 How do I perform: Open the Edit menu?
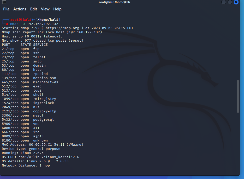[x=34, y=9]
